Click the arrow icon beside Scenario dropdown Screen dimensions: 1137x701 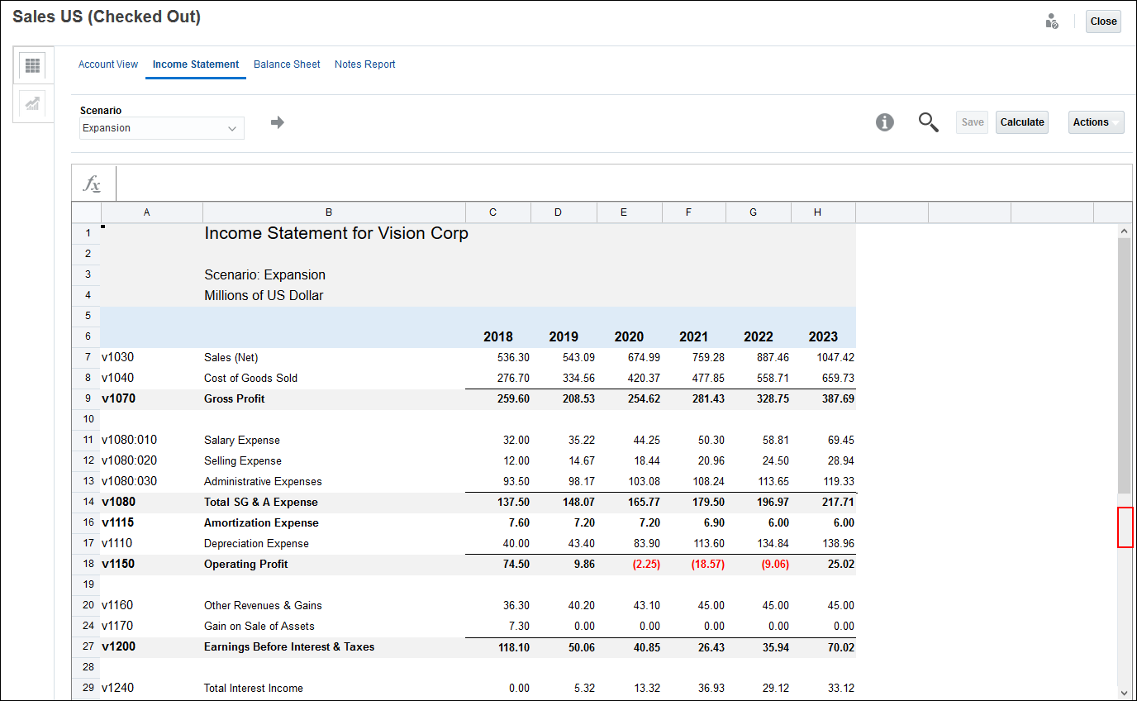click(x=277, y=122)
